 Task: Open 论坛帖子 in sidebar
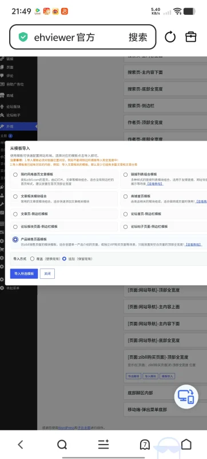coord(13,115)
